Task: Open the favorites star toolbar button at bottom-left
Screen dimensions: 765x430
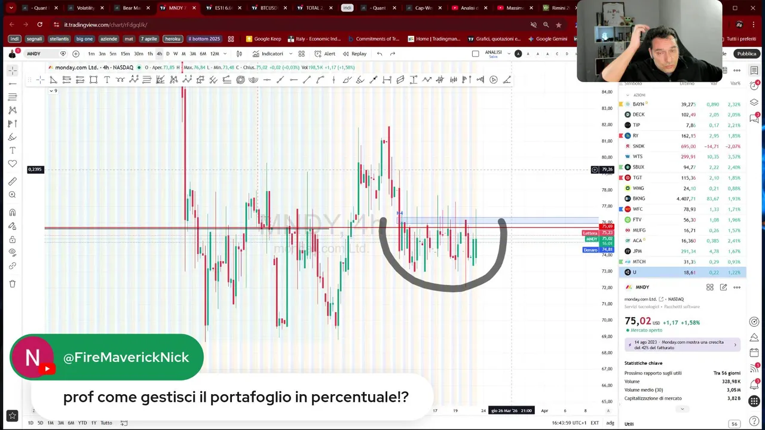Action: (x=13, y=415)
